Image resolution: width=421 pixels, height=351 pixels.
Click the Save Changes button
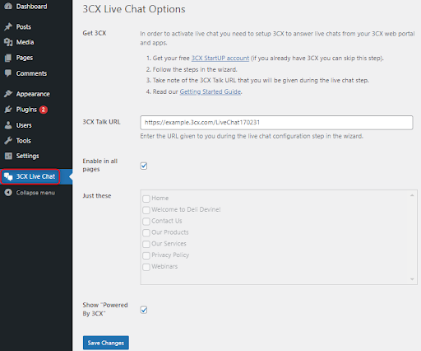[x=106, y=343]
